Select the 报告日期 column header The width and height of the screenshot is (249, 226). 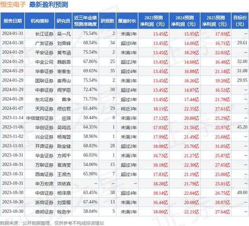(x=13, y=21)
